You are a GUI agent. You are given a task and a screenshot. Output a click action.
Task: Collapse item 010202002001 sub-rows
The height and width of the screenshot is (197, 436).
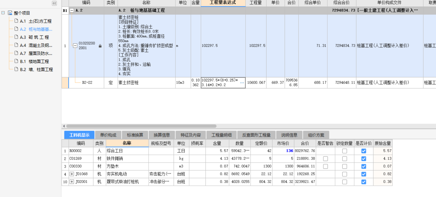pyautogui.click(x=75, y=46)
